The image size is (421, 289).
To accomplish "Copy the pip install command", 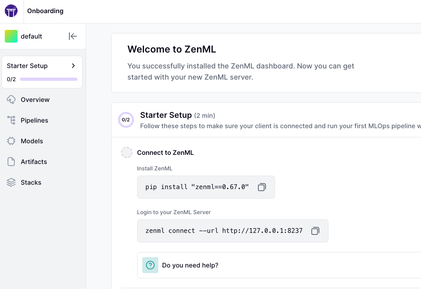I will (x=262, y=187).
